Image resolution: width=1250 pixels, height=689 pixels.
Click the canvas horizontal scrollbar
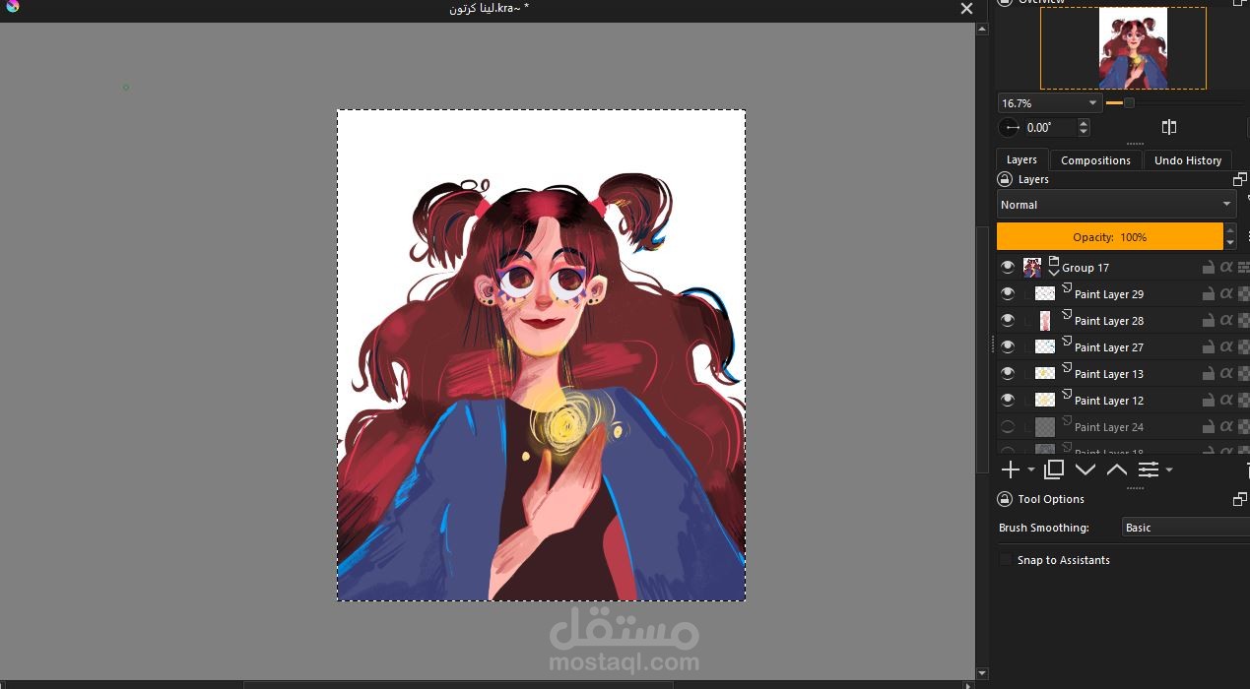coord(458,684)
